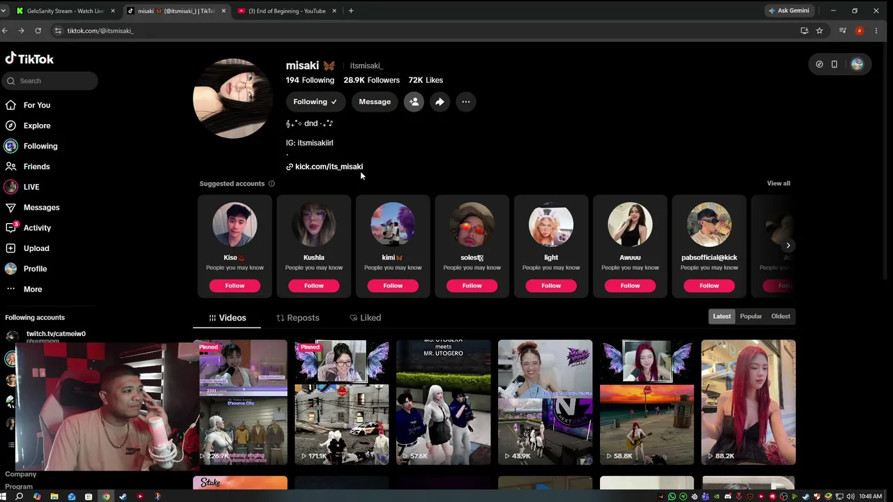Screen dimensions: 893x502
Task: Follow the light account
Action: click(x=551, y=286)
